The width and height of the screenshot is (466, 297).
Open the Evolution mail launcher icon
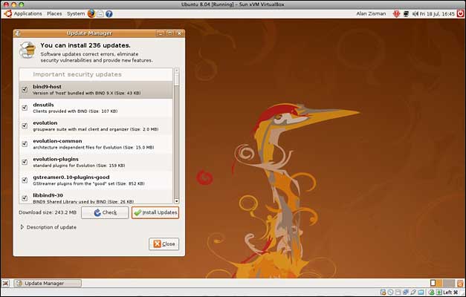tap(100, 13)
